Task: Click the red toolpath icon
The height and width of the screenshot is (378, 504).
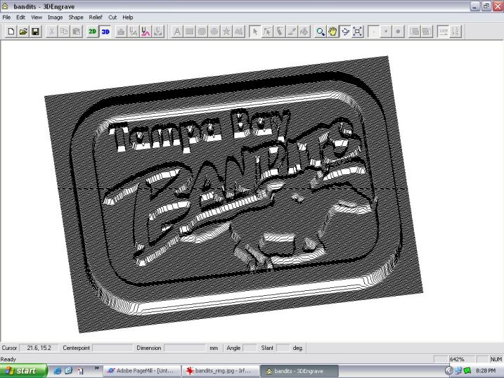Action: click(x=146, y=32)
